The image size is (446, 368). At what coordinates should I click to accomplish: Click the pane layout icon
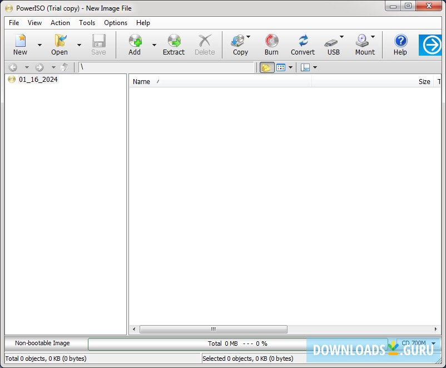coord(305,67)
